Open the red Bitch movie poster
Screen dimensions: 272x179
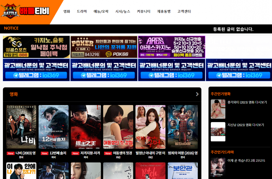(150, 171)
